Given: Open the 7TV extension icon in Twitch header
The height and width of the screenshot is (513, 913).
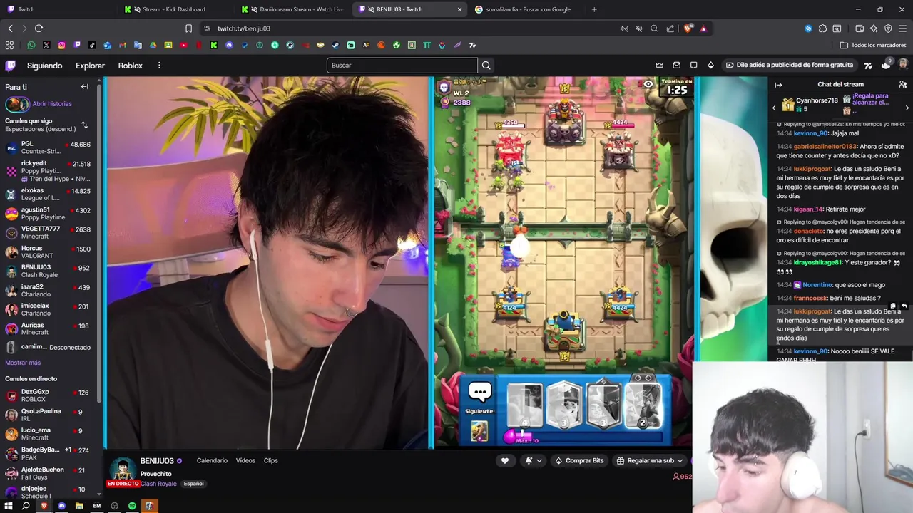Looking at the screenshot, I should pos(868,66).
